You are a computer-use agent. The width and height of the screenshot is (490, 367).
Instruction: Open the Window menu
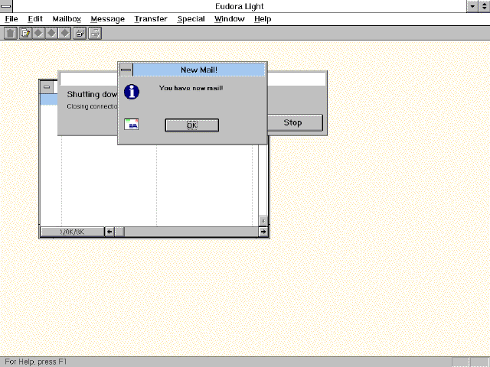(x=230, y=19)
